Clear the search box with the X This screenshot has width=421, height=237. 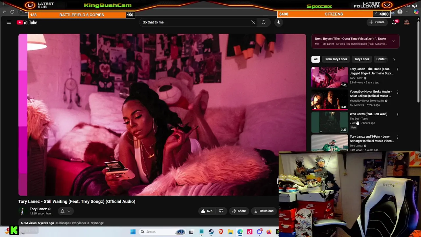(253, 22)
